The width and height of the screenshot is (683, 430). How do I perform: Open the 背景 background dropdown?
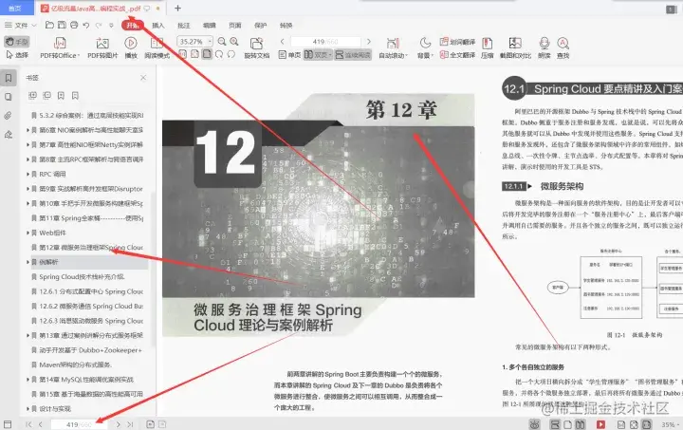425,47
